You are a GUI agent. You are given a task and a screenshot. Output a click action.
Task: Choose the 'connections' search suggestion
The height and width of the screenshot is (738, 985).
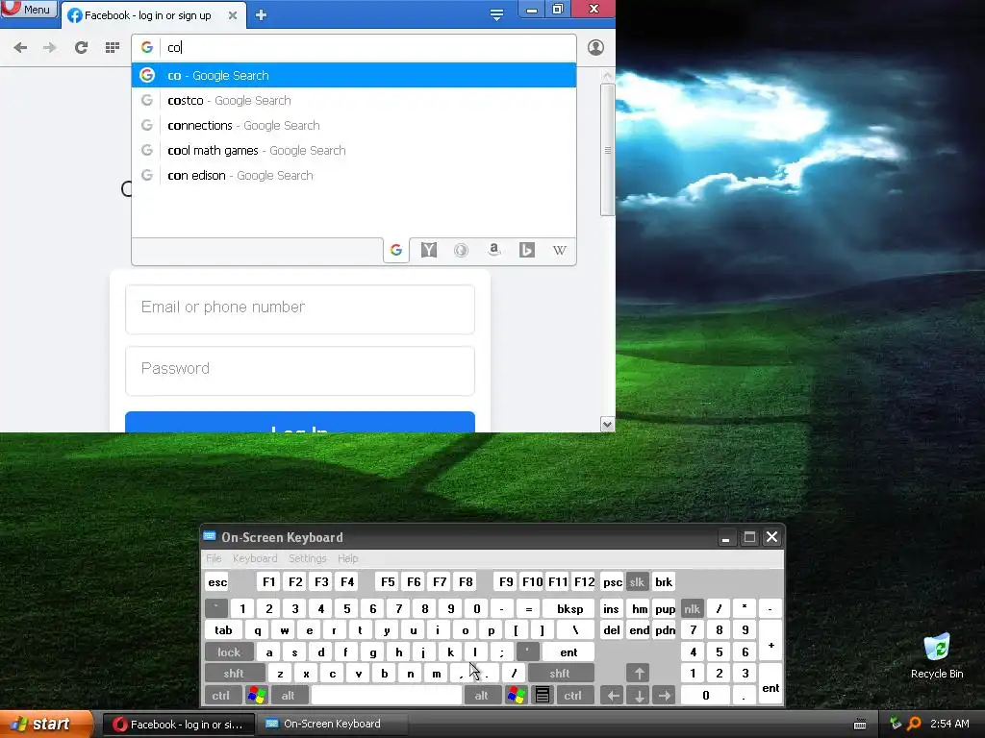(x=354, y=126)
